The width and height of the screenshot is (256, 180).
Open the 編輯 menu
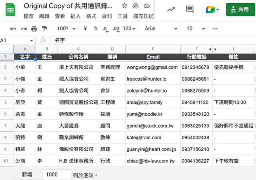tap(44, 16)
